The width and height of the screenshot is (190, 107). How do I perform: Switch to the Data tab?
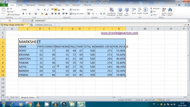coord(51,5)
